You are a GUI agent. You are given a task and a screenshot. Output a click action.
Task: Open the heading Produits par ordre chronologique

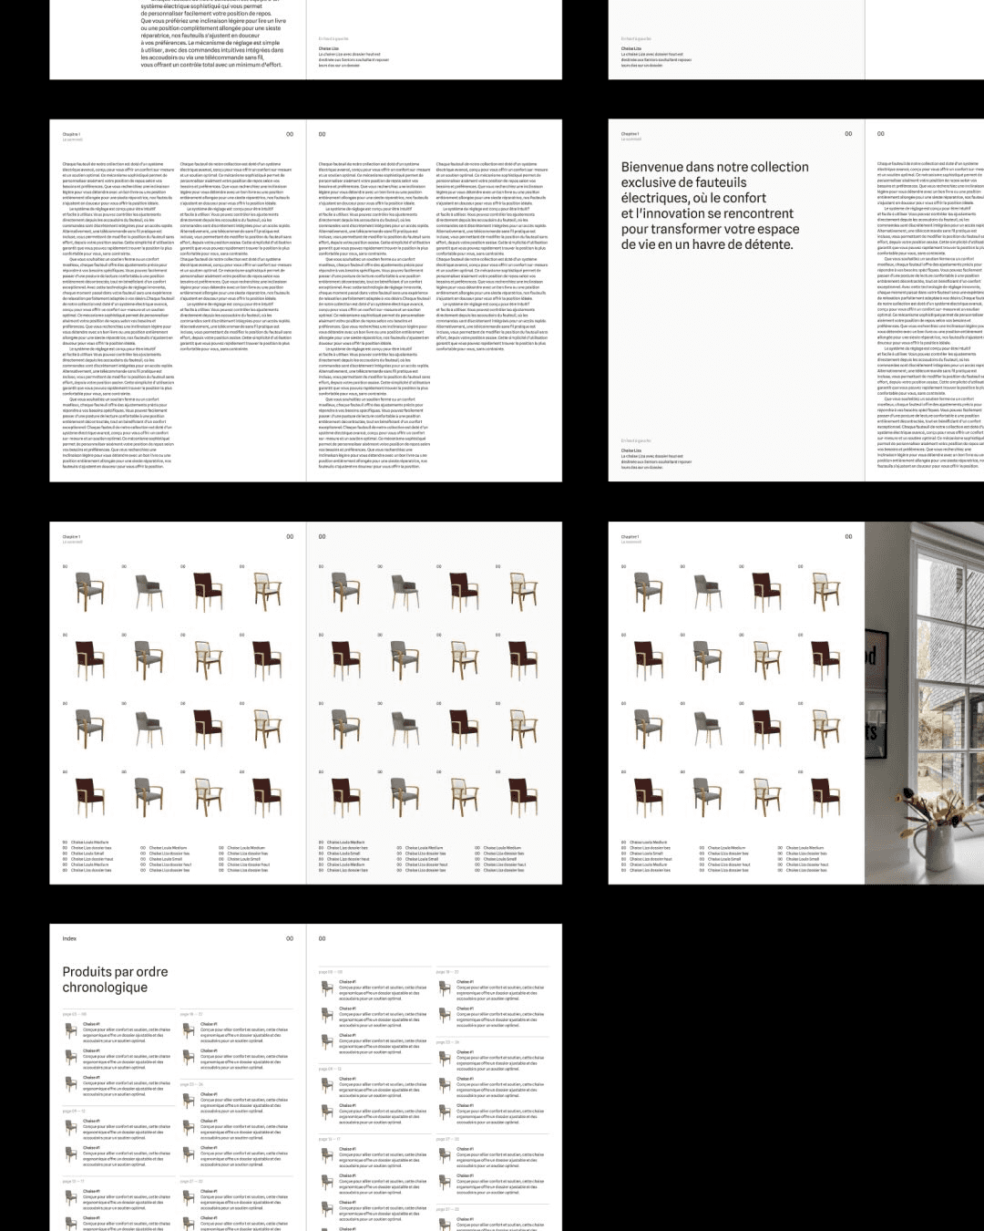117,980
